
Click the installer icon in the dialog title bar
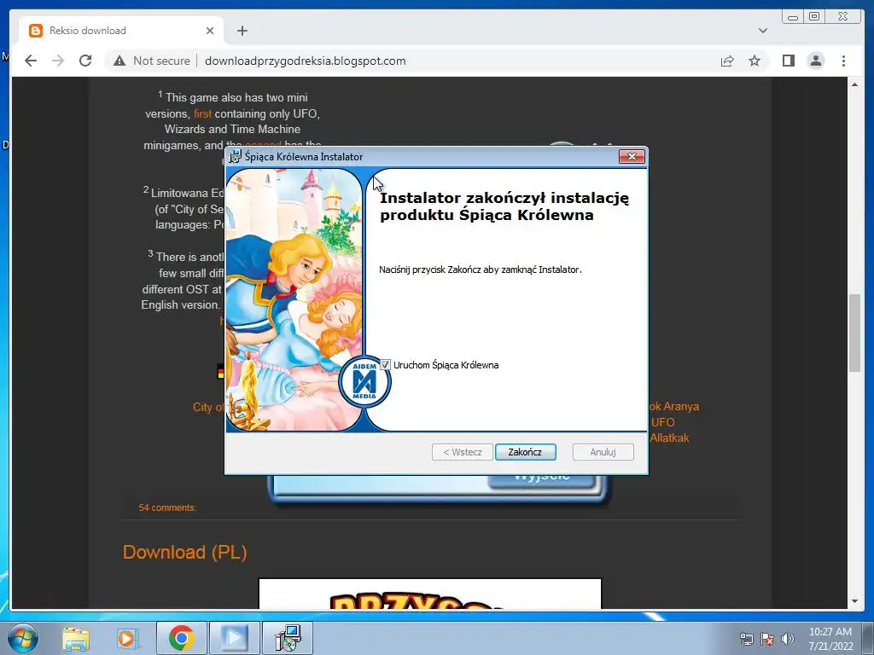point(236,157)
